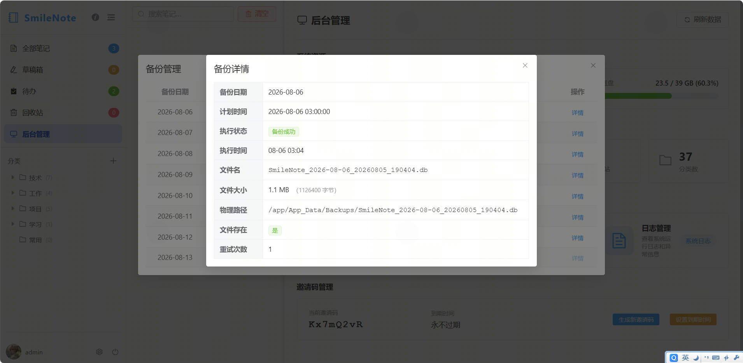Close the 备份管理 dialog
743x363 pixels.
pyautogui.click(x=593, y=65)
